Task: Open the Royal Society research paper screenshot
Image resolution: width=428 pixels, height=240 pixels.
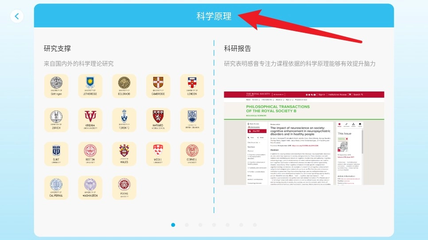Action: click(304, 138)
